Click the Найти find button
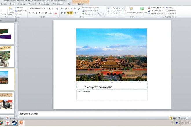The width and height of the screenshot is (191, 127). point(169,8)
